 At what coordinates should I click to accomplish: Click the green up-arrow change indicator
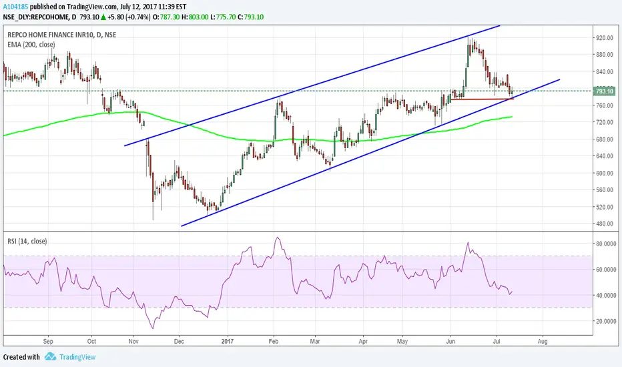(x=103, y=17)
